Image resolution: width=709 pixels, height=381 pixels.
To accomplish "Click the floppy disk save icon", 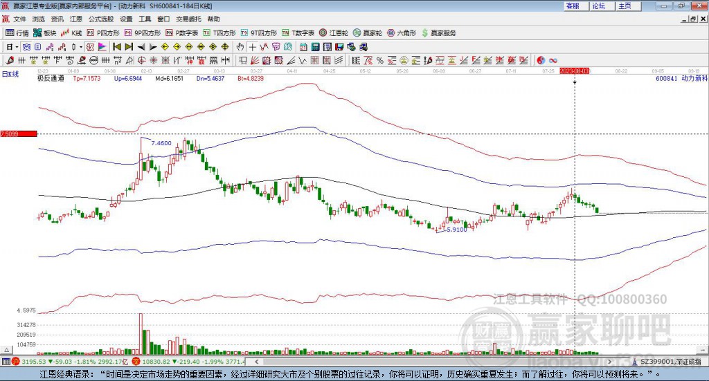I will (339, 47).
